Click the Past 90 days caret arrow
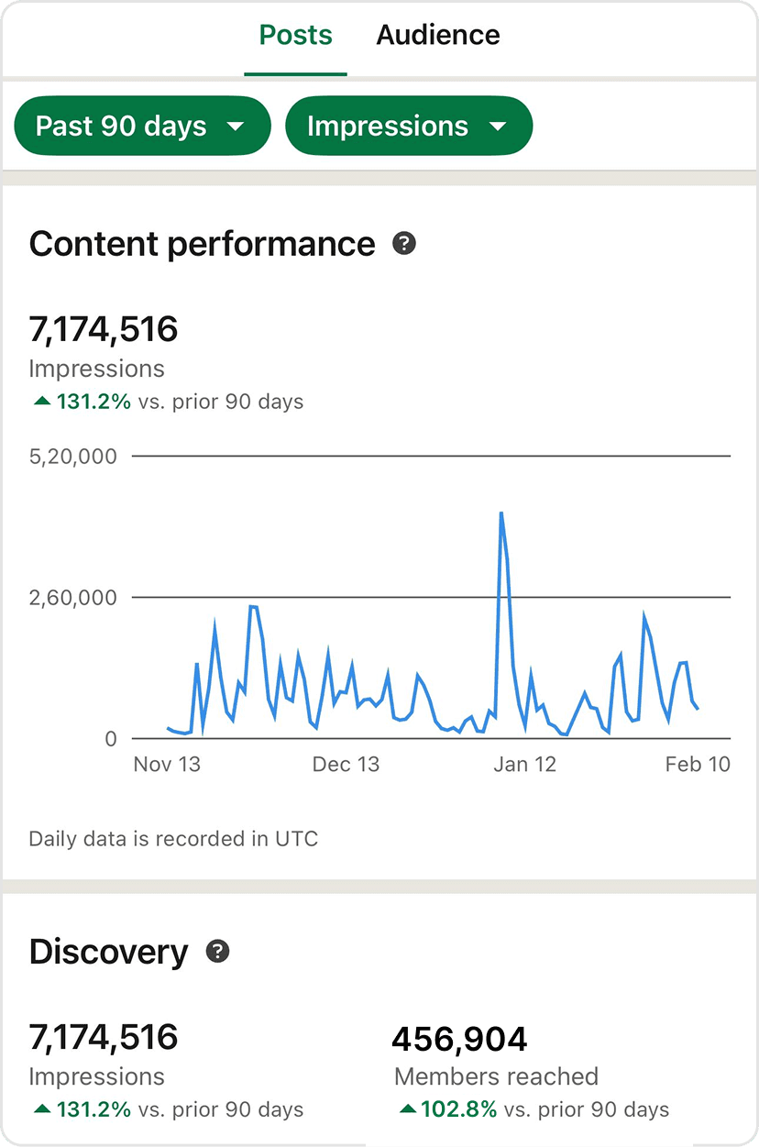The image size is (759, 1147). (236, 127)
